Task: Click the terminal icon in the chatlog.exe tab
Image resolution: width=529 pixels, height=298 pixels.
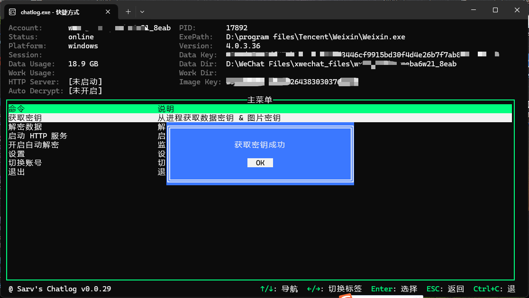Action: (x=12, y=12)
